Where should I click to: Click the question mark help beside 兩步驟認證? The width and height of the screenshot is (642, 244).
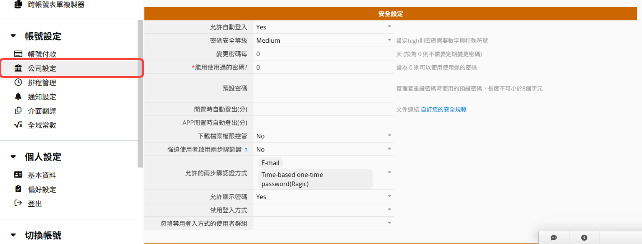246,150
